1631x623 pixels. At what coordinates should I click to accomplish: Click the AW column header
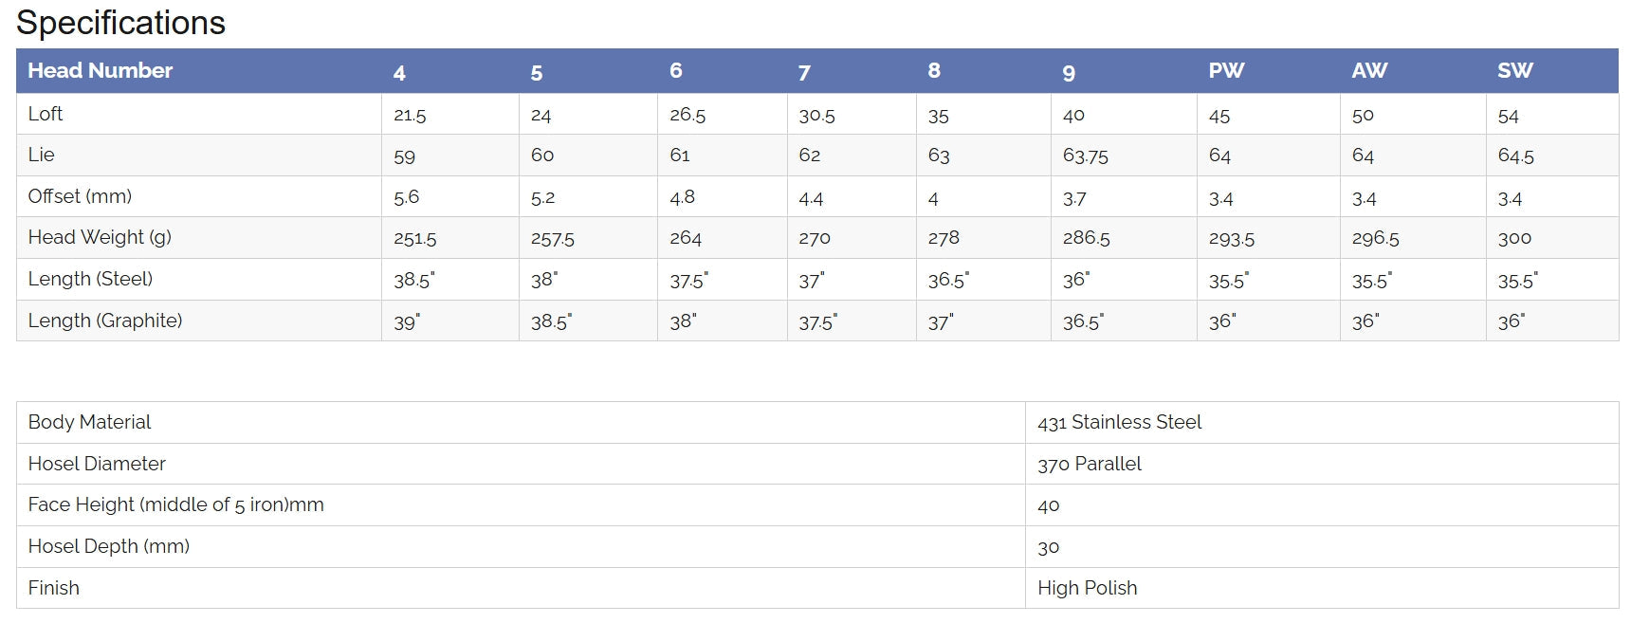[x=1369, y=71]
